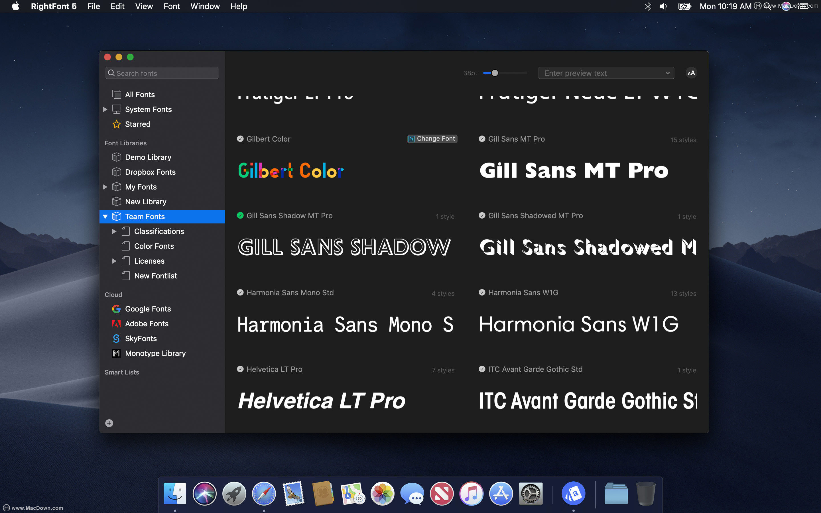Click the Adobe Fonts logo icon

point(116,324)
